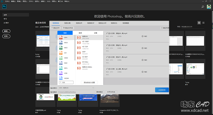The width and height of the screenshot is (213, 115).
Task: Switch to 视频优化 tab
Action: click(x=114, y=23)
